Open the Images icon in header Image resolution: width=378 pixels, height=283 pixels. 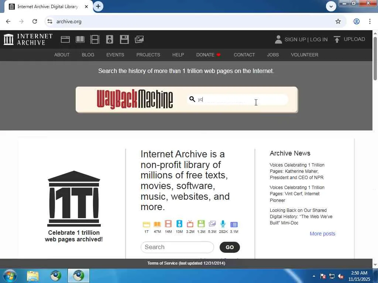[x=139, y=39]
